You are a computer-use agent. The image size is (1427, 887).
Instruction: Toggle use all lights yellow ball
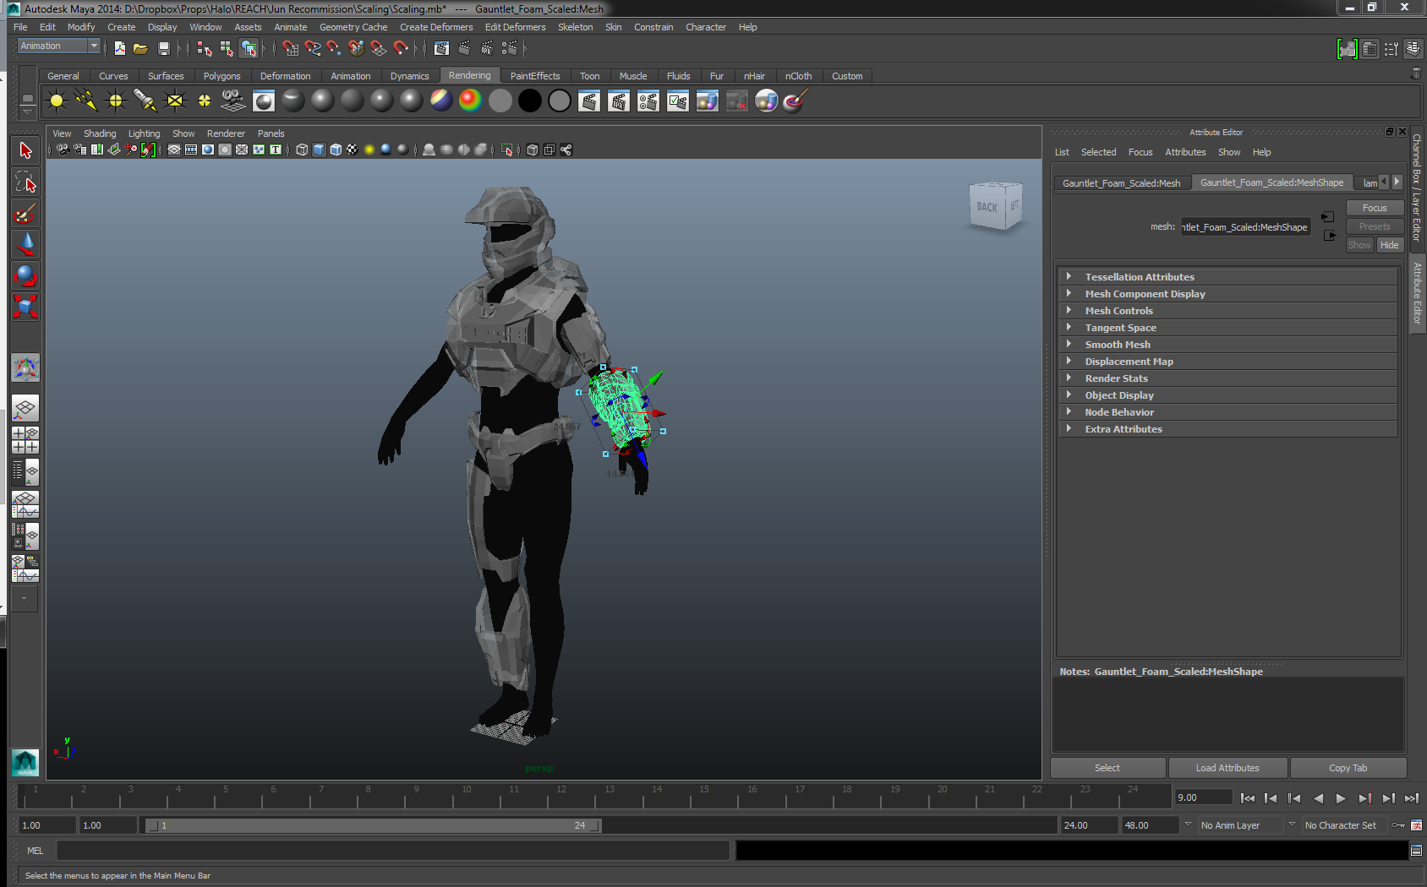(x=369, y=150)
